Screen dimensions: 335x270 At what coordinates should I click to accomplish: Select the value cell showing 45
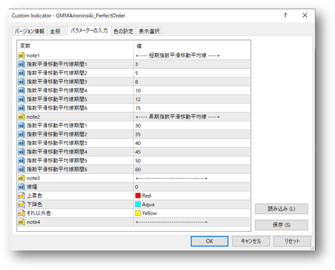(x=192, y=152)
